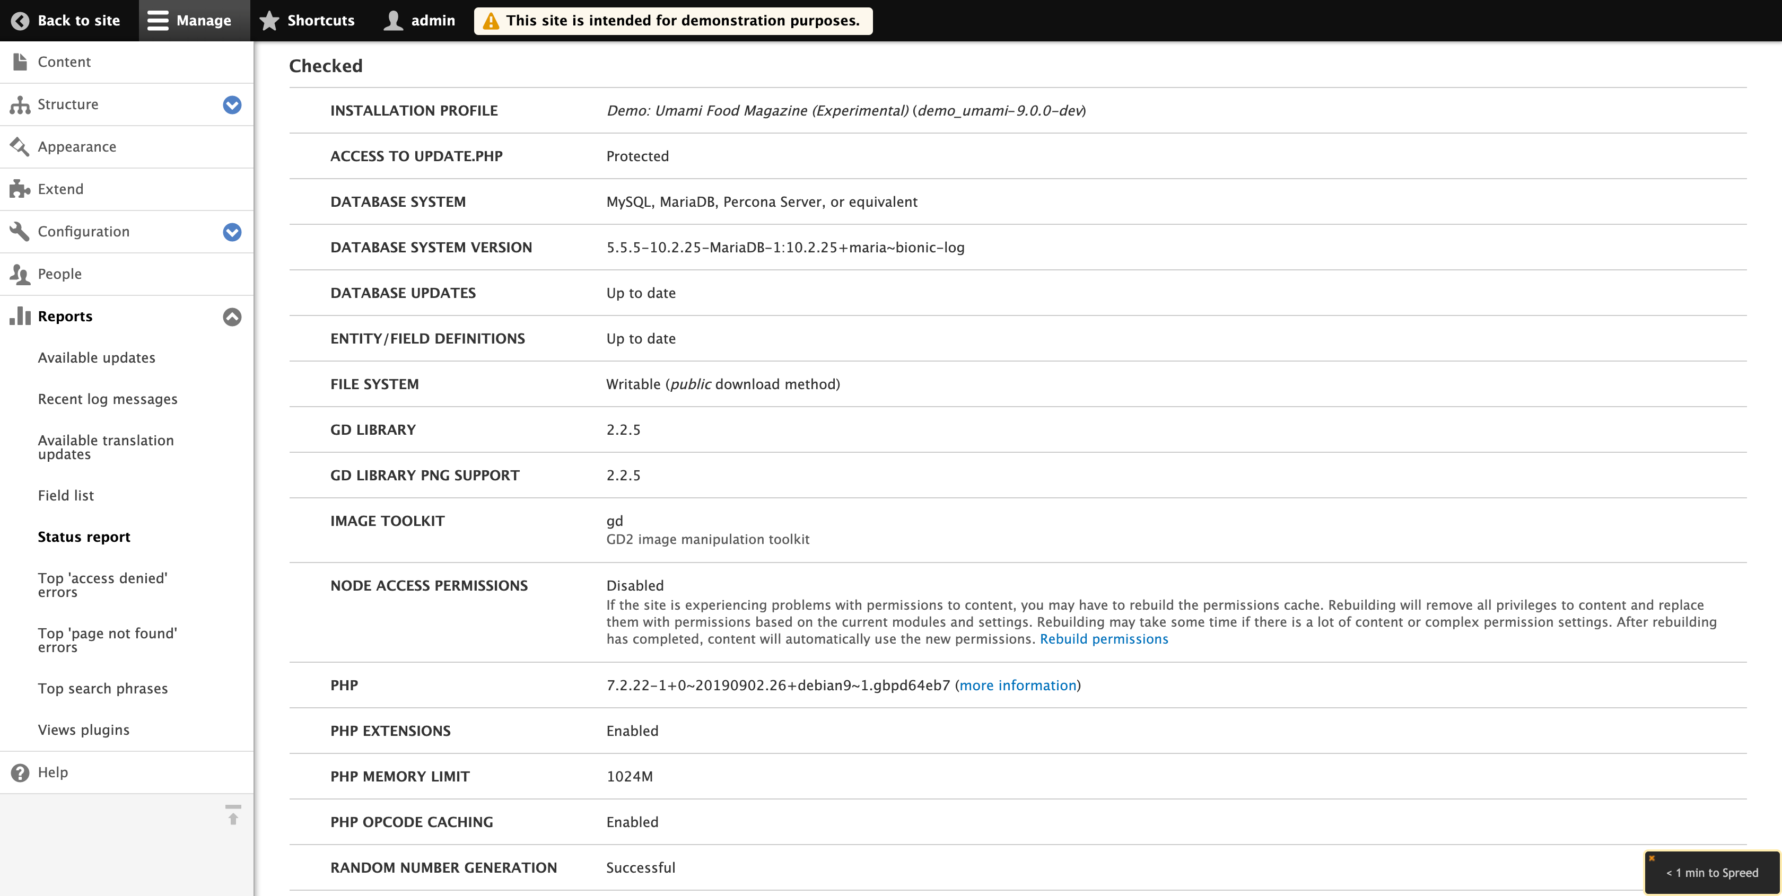Click PHP more information link
1782x896 pixels.
pyautogui.click(x=1018, y=685)
